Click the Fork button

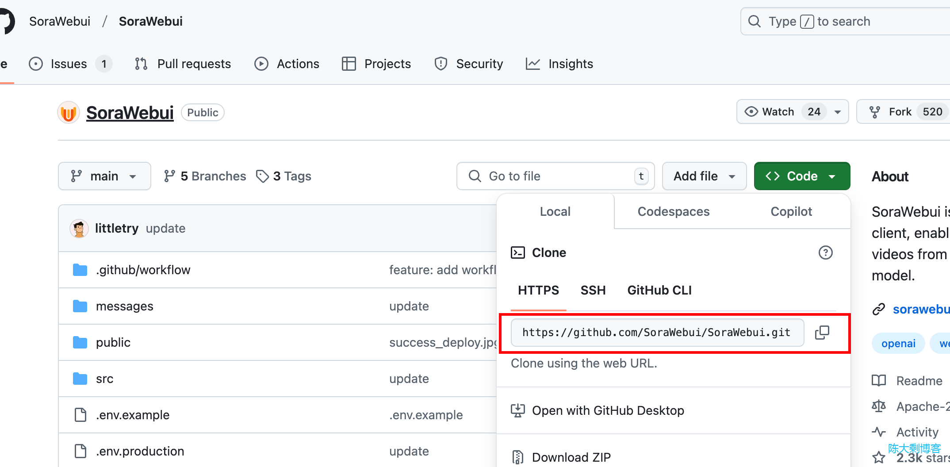[903, 112]
